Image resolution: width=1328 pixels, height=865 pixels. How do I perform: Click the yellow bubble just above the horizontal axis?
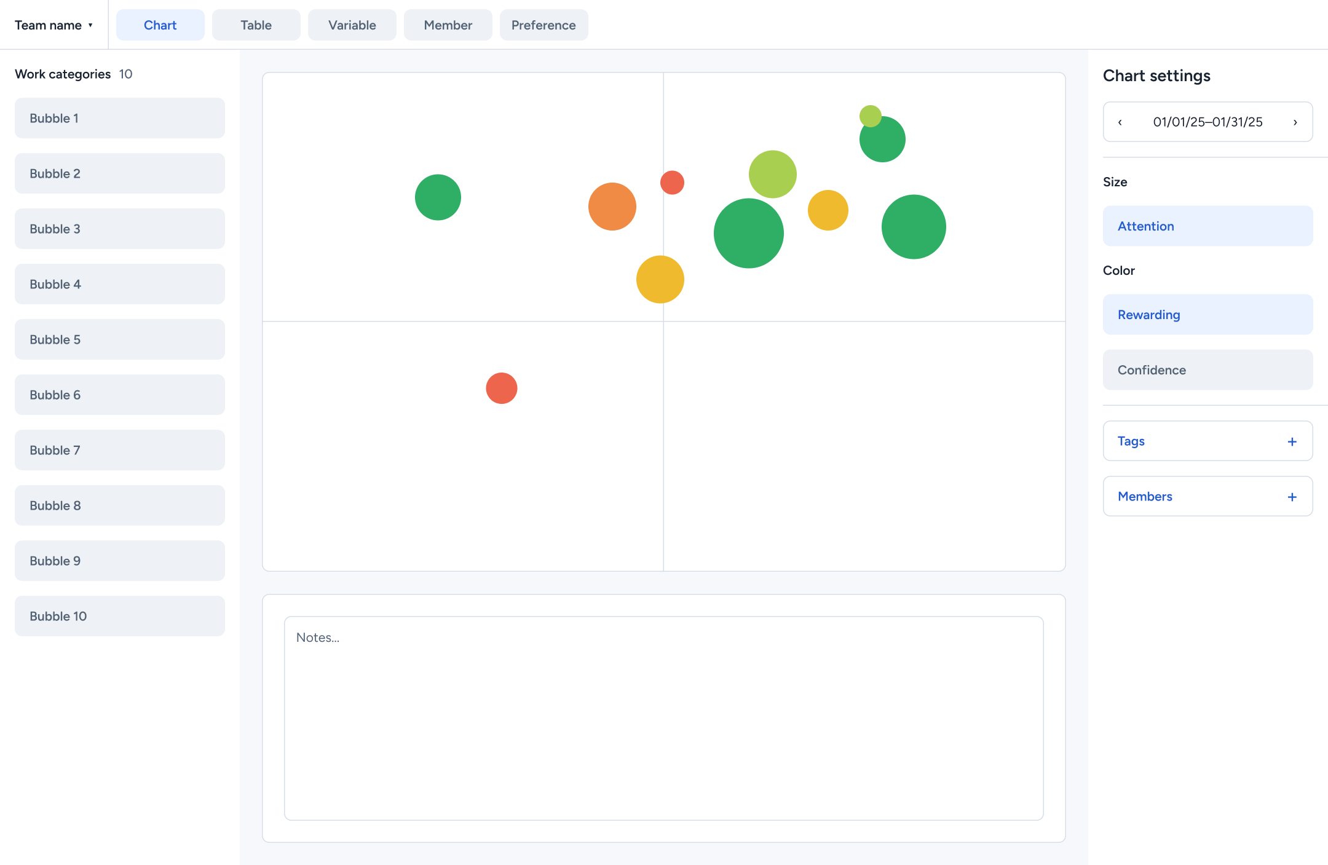point(660,280)
